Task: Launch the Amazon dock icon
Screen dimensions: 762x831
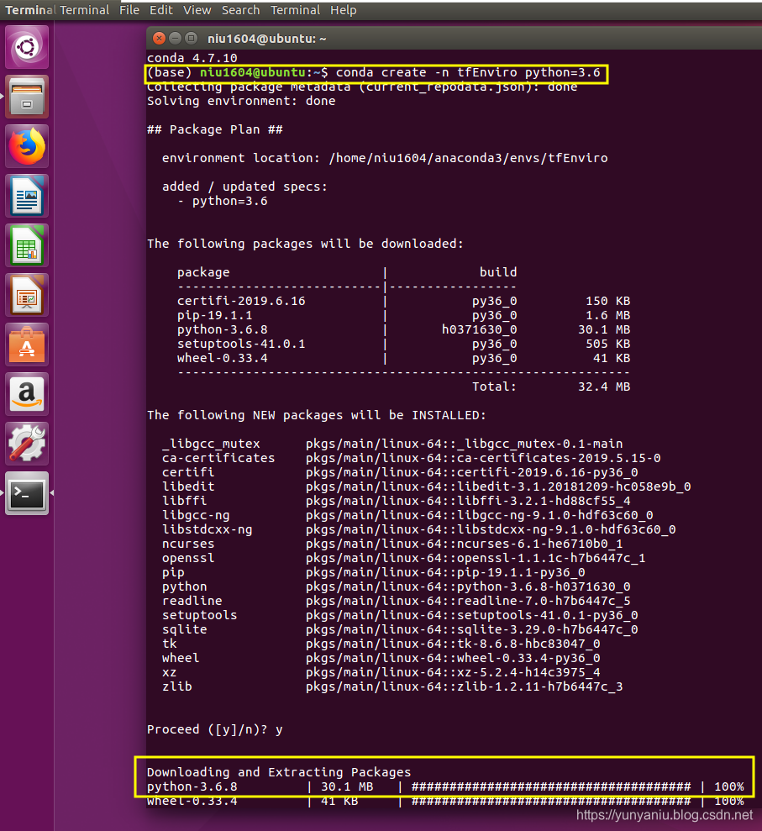Action: coord(26,393)
